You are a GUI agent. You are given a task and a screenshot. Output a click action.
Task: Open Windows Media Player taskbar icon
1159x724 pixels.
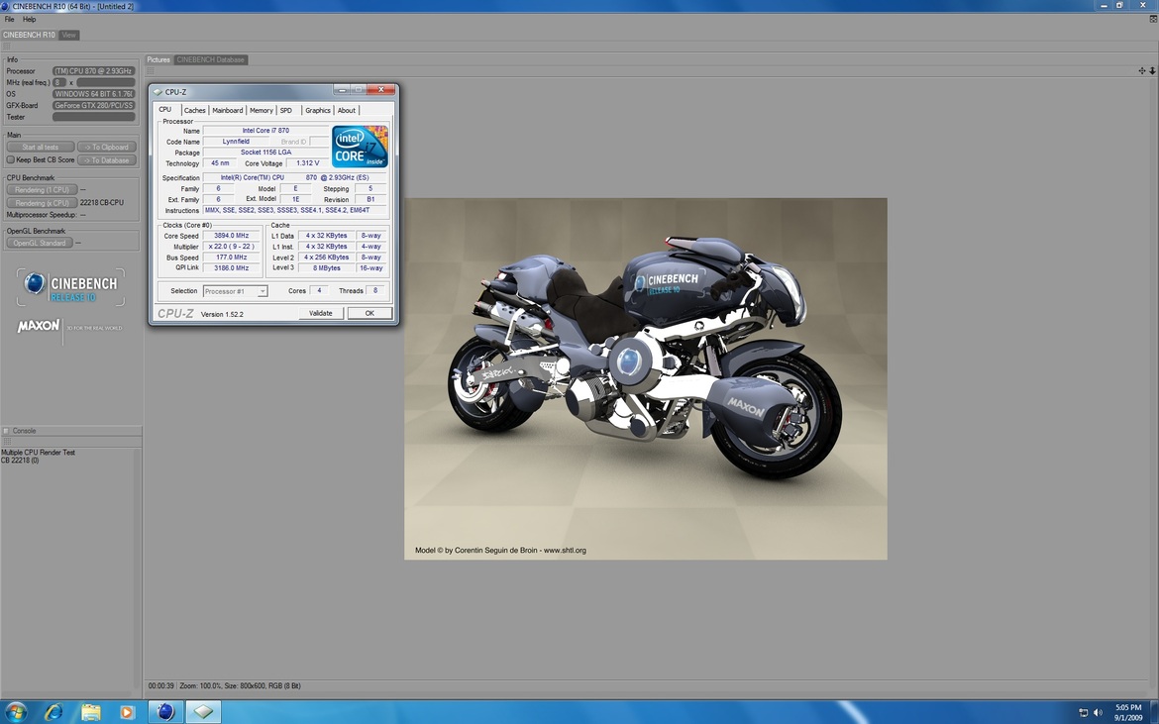point(127,713)
